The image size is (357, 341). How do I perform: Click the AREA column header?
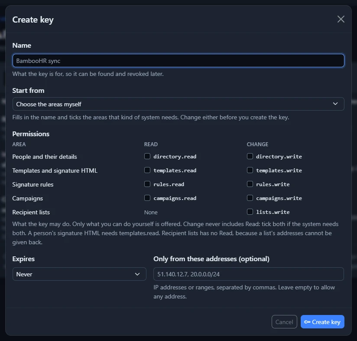coord(19,144)
